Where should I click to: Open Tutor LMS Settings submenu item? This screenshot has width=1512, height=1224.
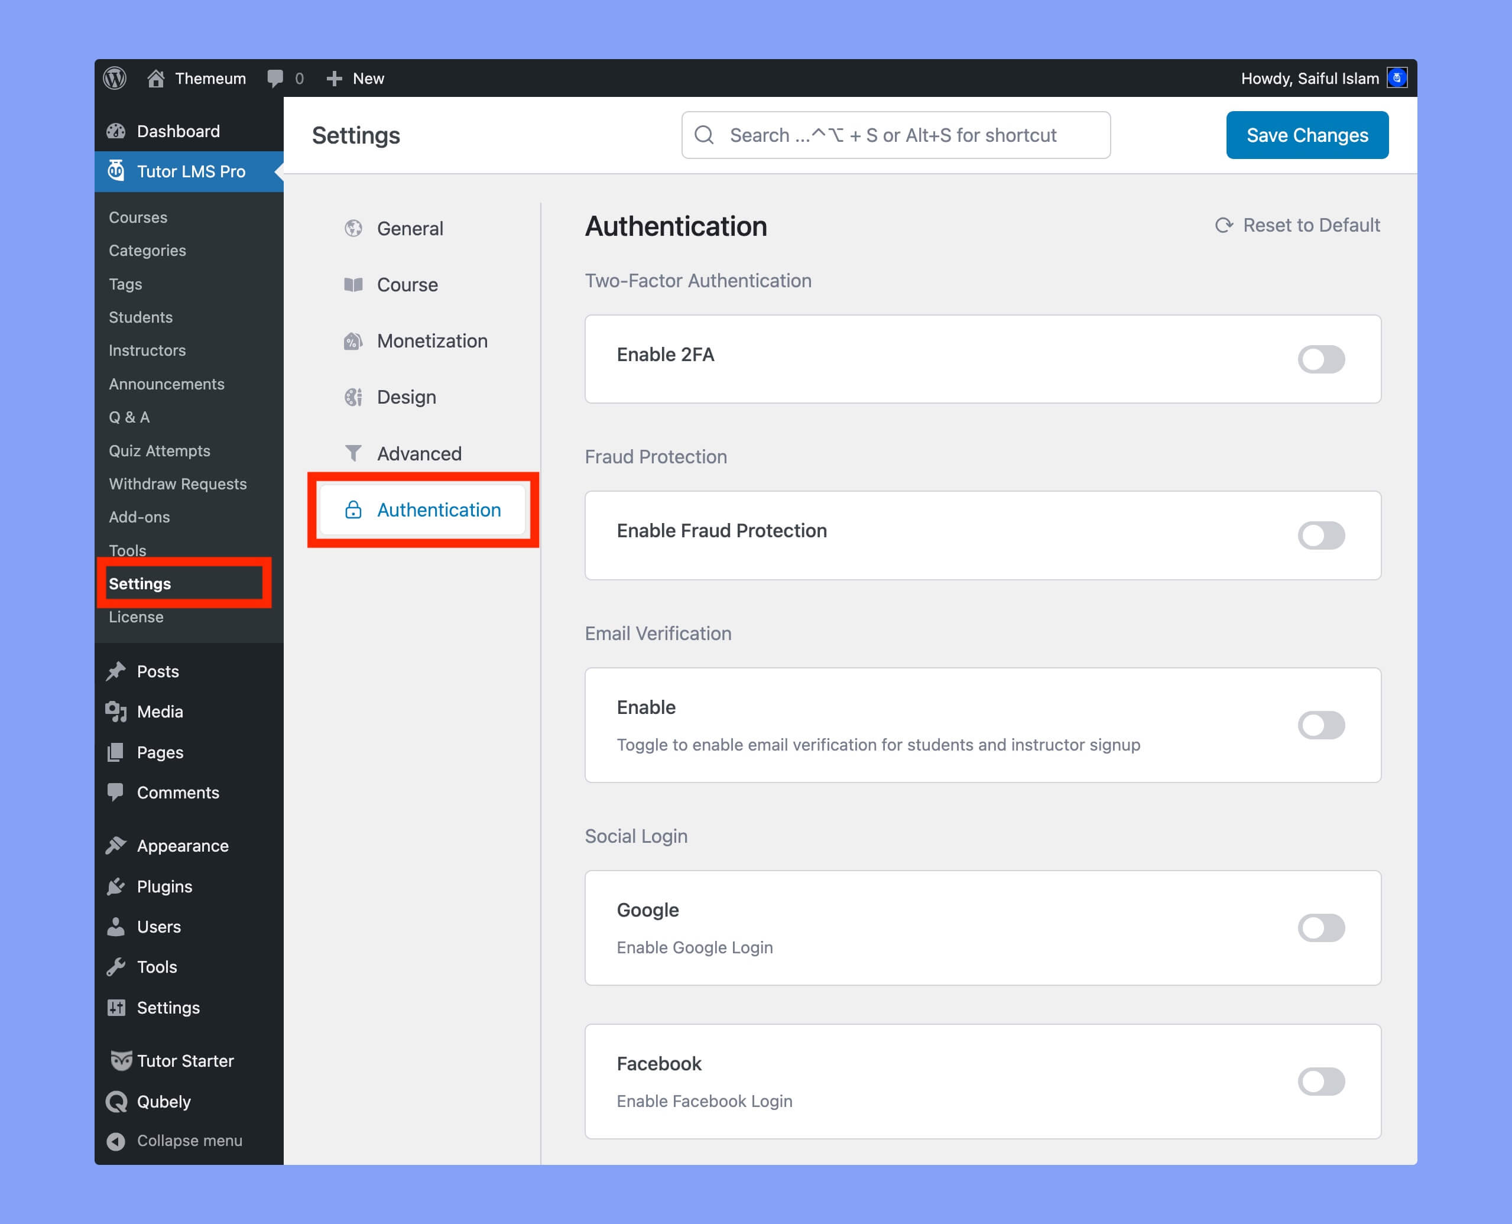(139, 584)
